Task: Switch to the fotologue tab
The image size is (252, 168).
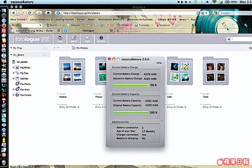Action: [88, 31]
